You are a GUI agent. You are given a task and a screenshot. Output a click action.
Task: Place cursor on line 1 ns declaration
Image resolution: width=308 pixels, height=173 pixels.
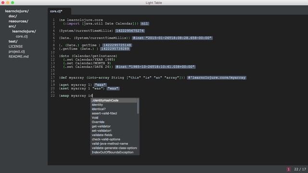[x=81, y=20]
